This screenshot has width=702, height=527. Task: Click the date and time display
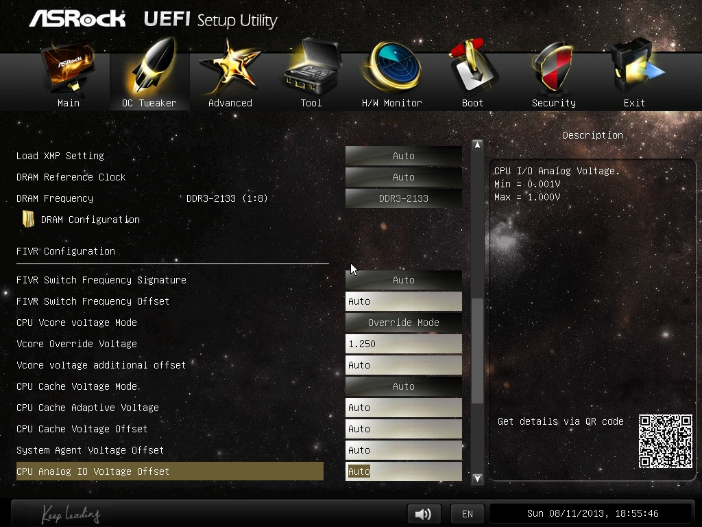(x=592, y=513)
